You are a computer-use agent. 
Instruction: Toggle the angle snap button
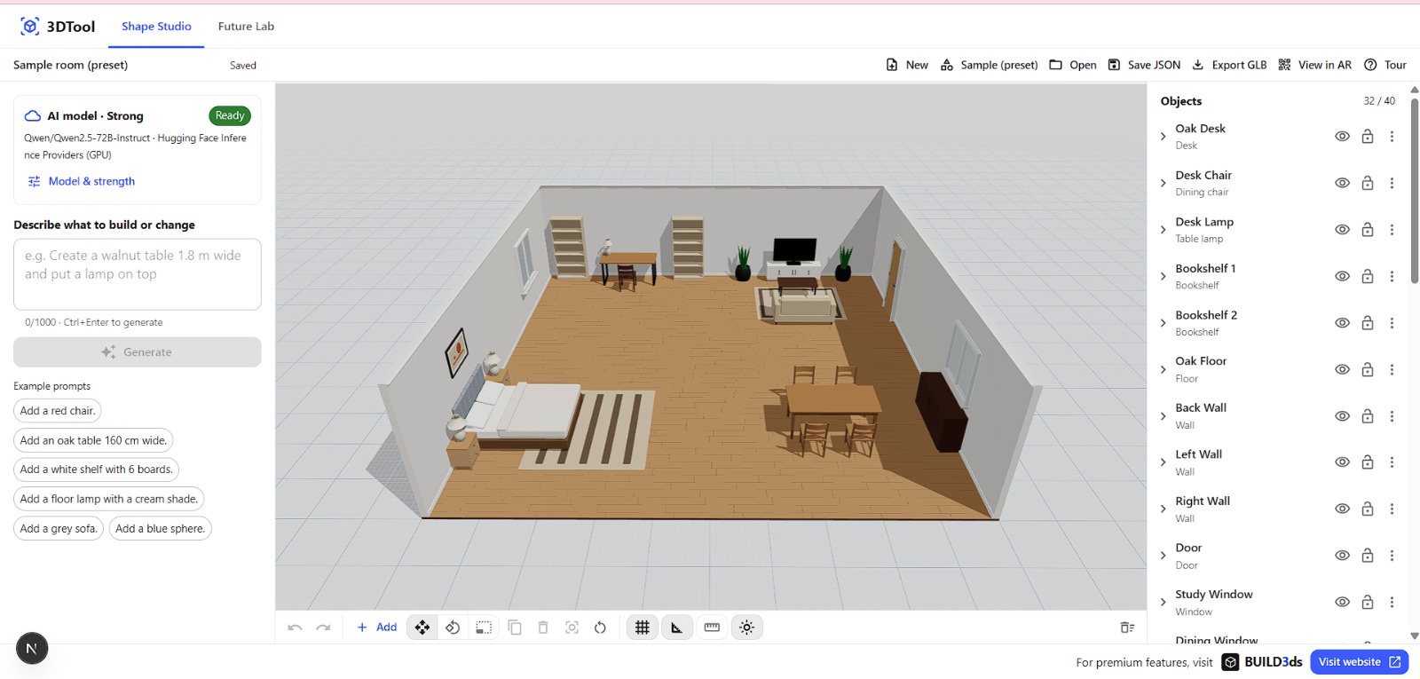click(676, 628)
